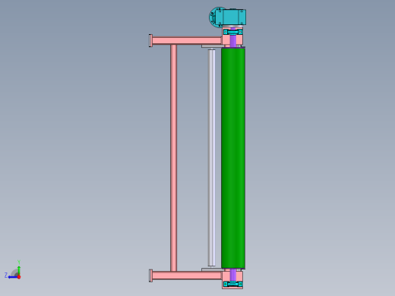Click the end flange of the upper arm
This screenshot has width=395, height=296.
coord(150,40)
